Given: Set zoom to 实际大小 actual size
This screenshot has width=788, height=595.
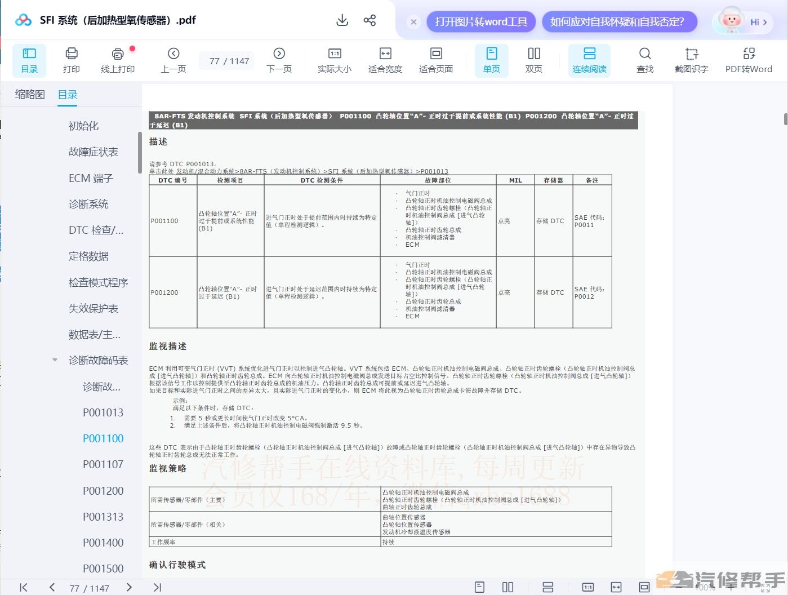Looking at the screenshot, I should pyautogui.click(x=335, y=60).
